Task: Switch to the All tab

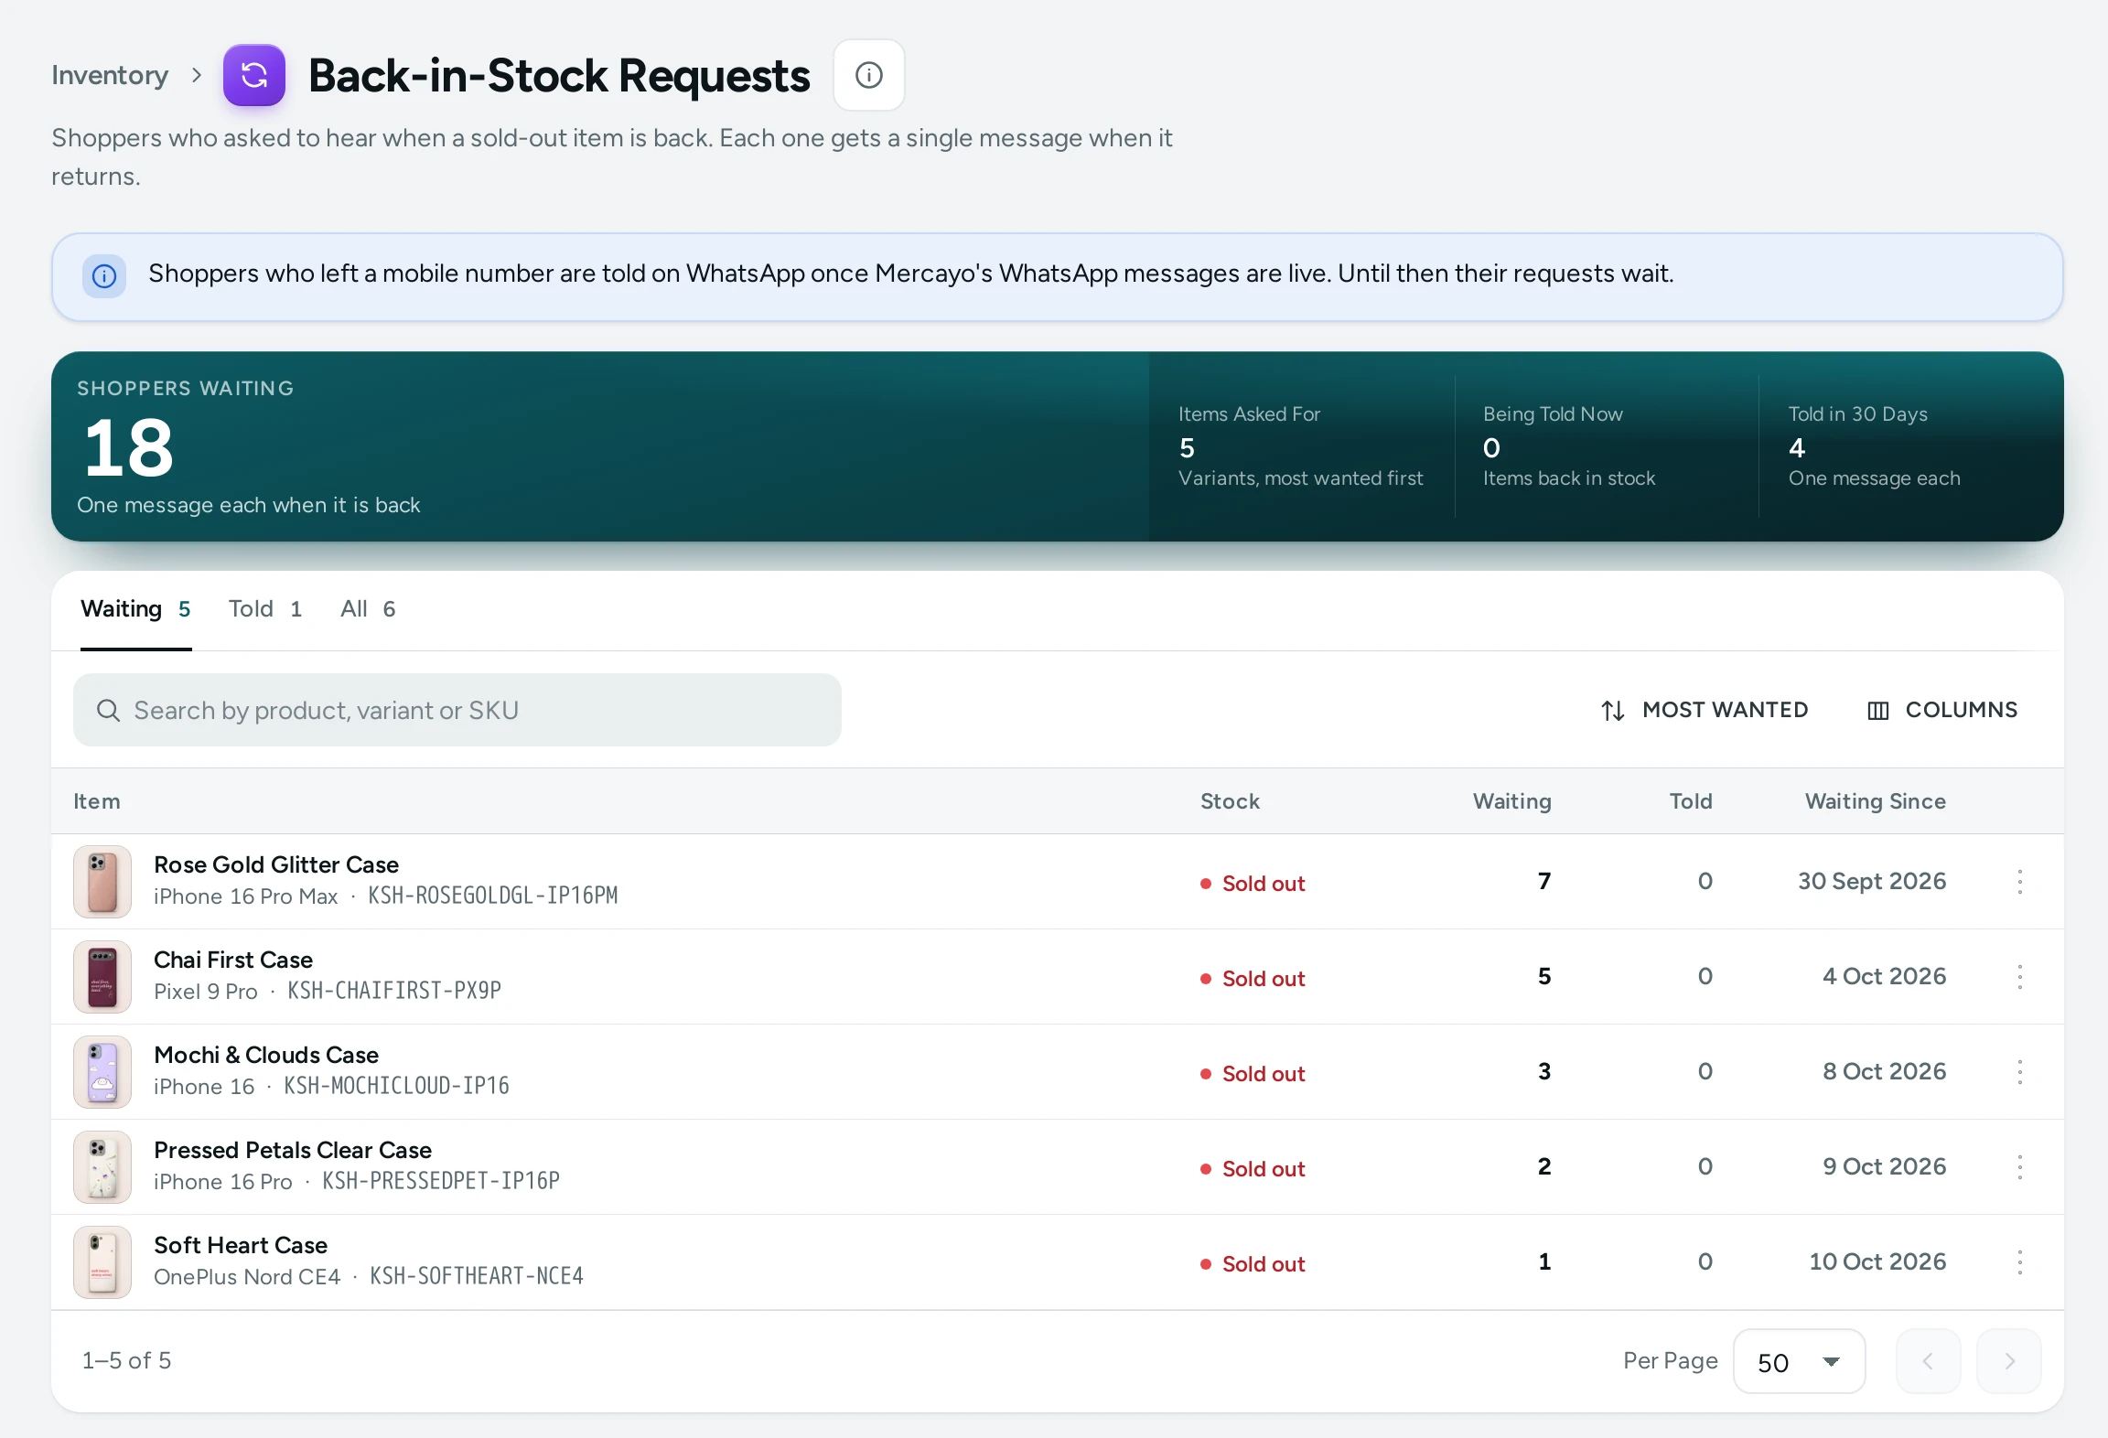Action: (x=368, y=609)
